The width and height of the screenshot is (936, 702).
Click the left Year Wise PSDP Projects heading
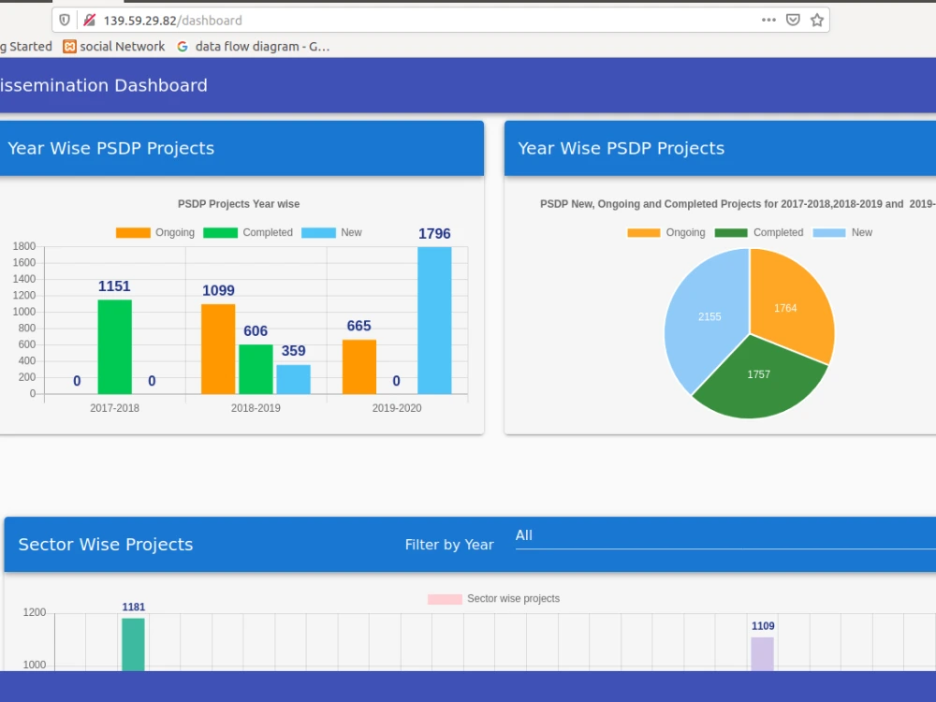point(111,148)
